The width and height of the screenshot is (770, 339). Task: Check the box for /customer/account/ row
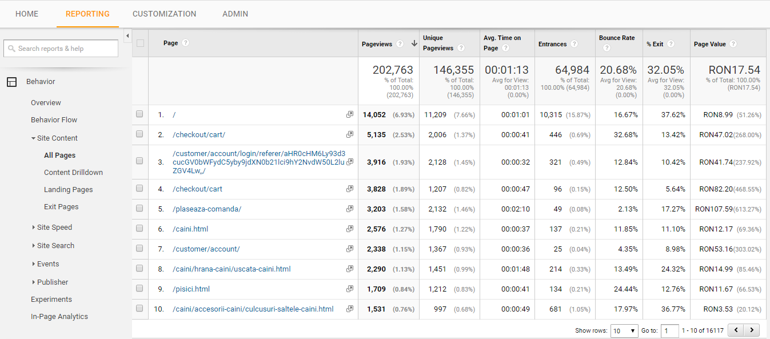coord(139,249)
